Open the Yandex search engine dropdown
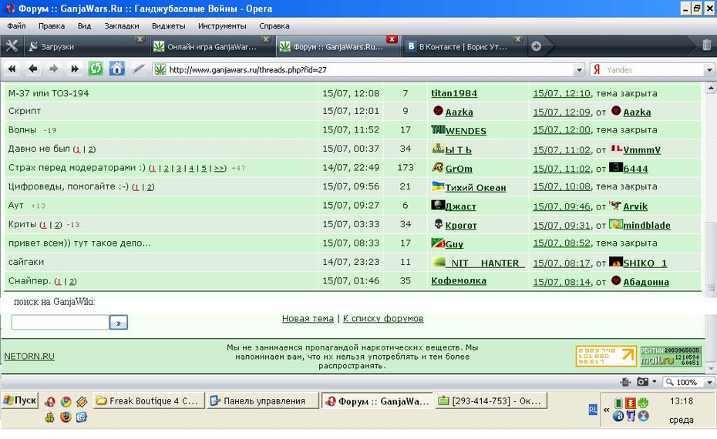This screenshot has width=717, height=439. click(709, 70)
